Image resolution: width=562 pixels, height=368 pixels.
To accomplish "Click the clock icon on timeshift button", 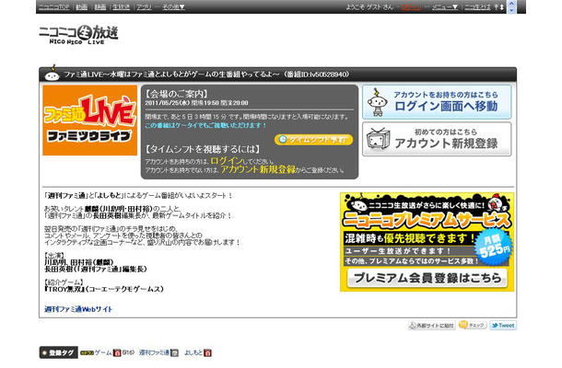I will click(x=283, y=139).
